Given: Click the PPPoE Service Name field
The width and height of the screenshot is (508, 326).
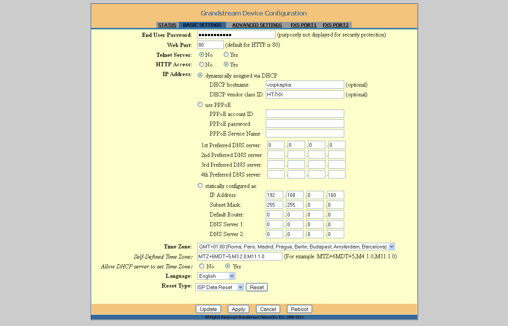Looking at the screenshot, I should tap(305, 133).
